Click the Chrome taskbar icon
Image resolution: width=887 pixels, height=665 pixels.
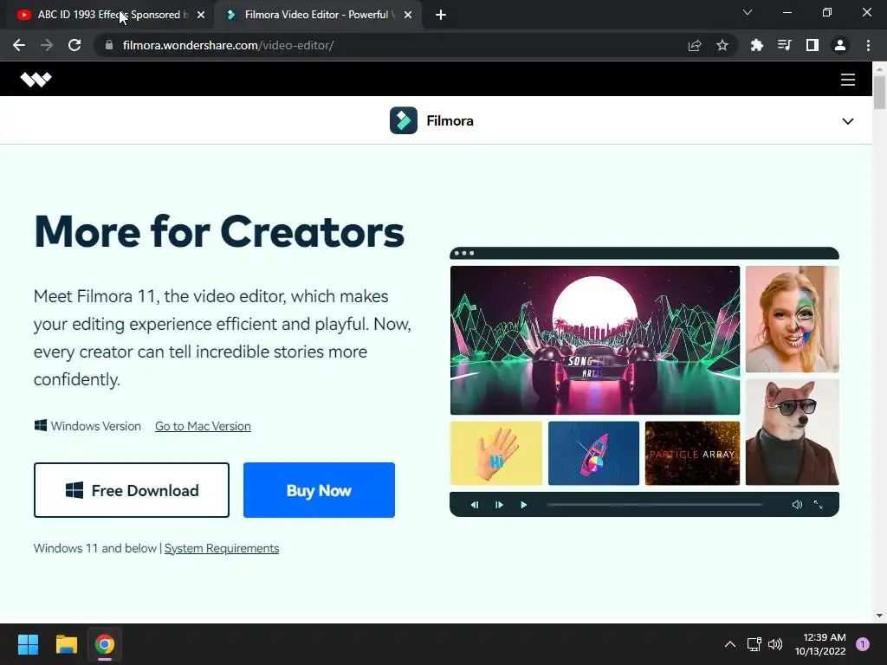(105, 644)
